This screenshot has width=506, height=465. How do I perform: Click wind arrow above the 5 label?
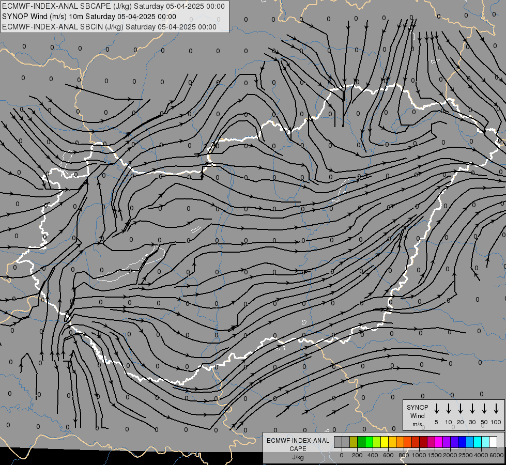click(x=437, y=408)
